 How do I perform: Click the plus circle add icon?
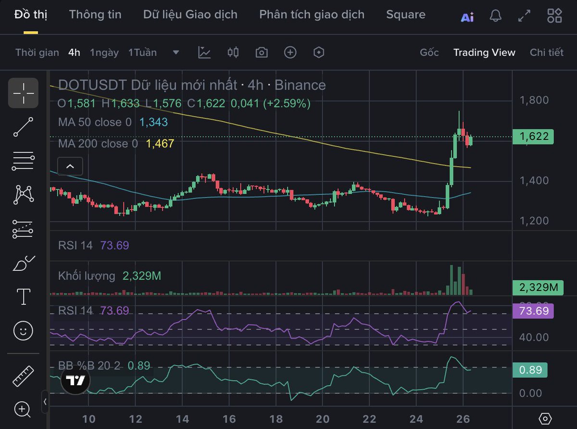click(x=290, y=52)
